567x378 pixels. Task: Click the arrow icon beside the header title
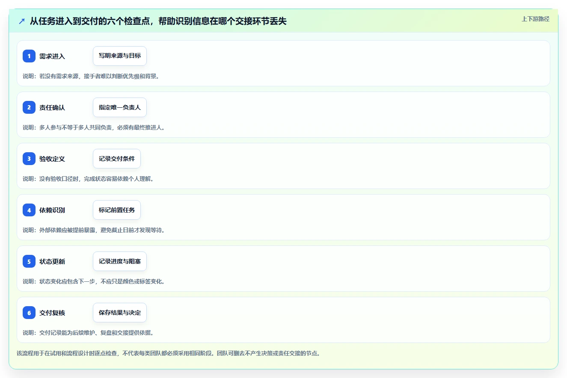click(22, 21)
